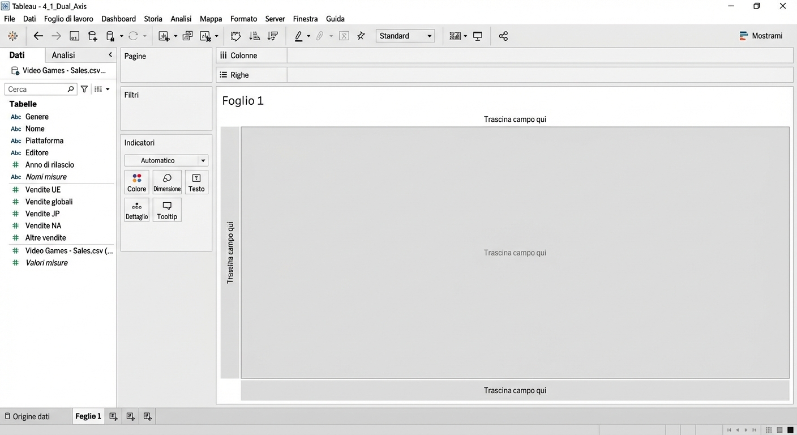The width and height of the screenshot is (797, 435).
Task: Open the Automatico mark type dropdown
Action: point(202,160)
